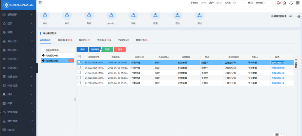Collapse the sidebar using edge handle

point(37,68)
